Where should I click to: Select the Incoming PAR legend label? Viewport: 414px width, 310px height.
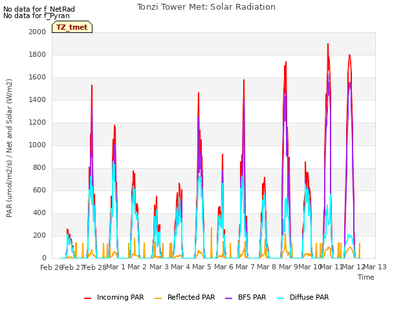120,297
